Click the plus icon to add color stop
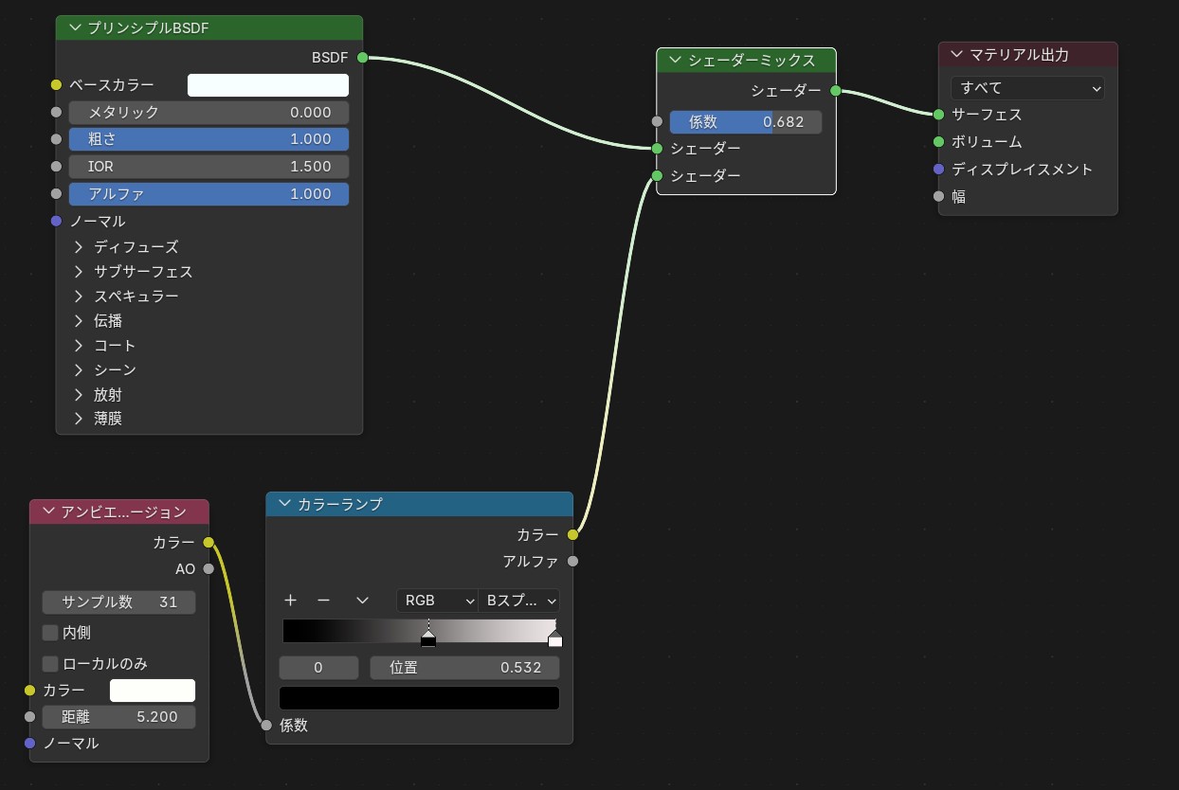Screen dimensions: 1179x790 291,601
